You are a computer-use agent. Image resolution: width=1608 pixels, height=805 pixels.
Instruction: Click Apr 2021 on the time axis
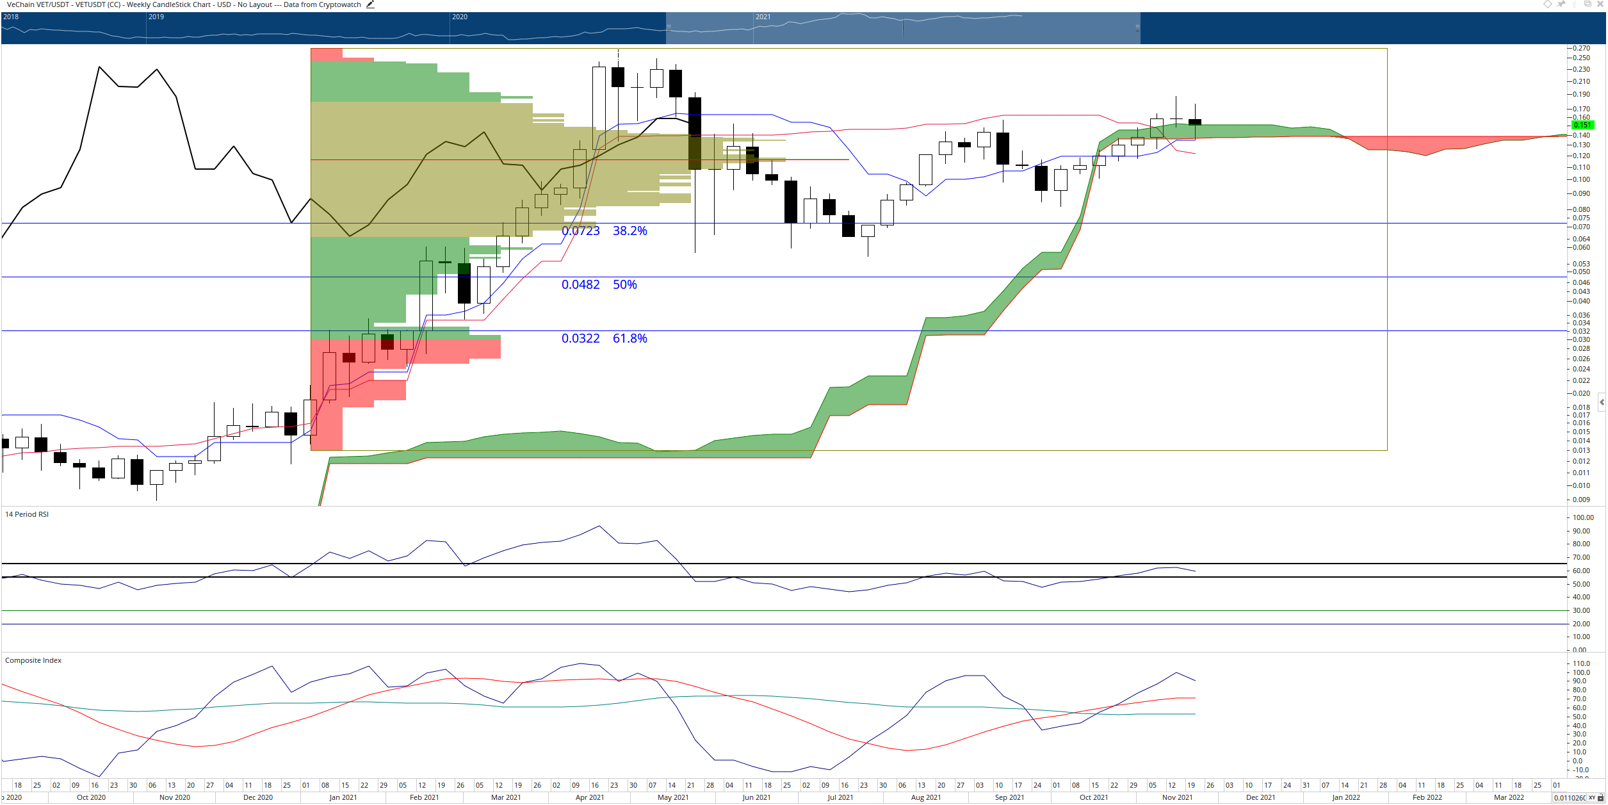(x=590, y=797)
